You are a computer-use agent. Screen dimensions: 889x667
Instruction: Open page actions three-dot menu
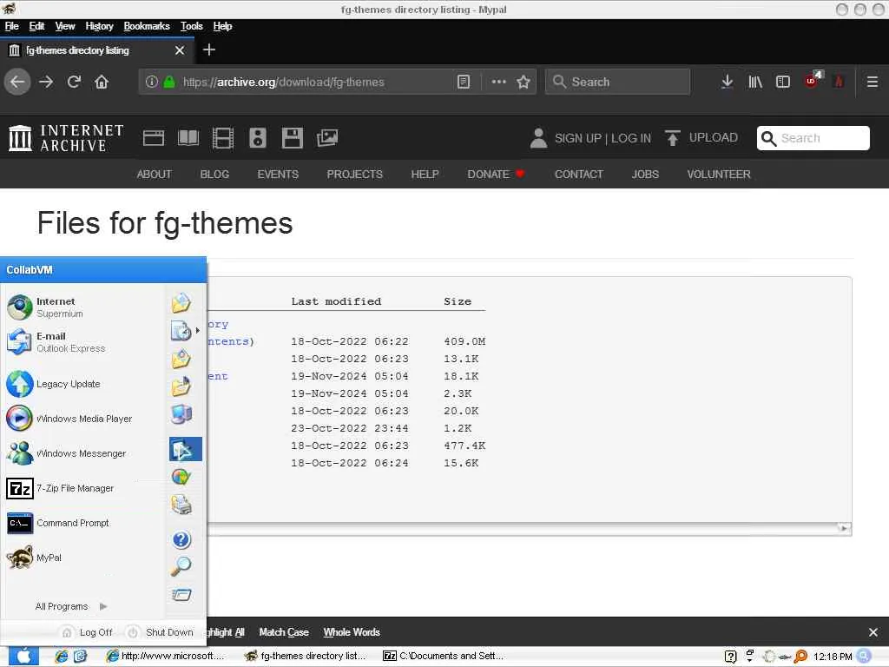[x=498, y=82]
